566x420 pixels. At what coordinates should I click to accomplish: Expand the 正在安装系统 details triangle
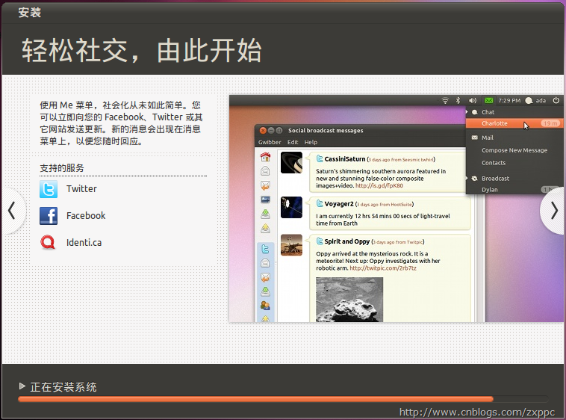[22, 386]
